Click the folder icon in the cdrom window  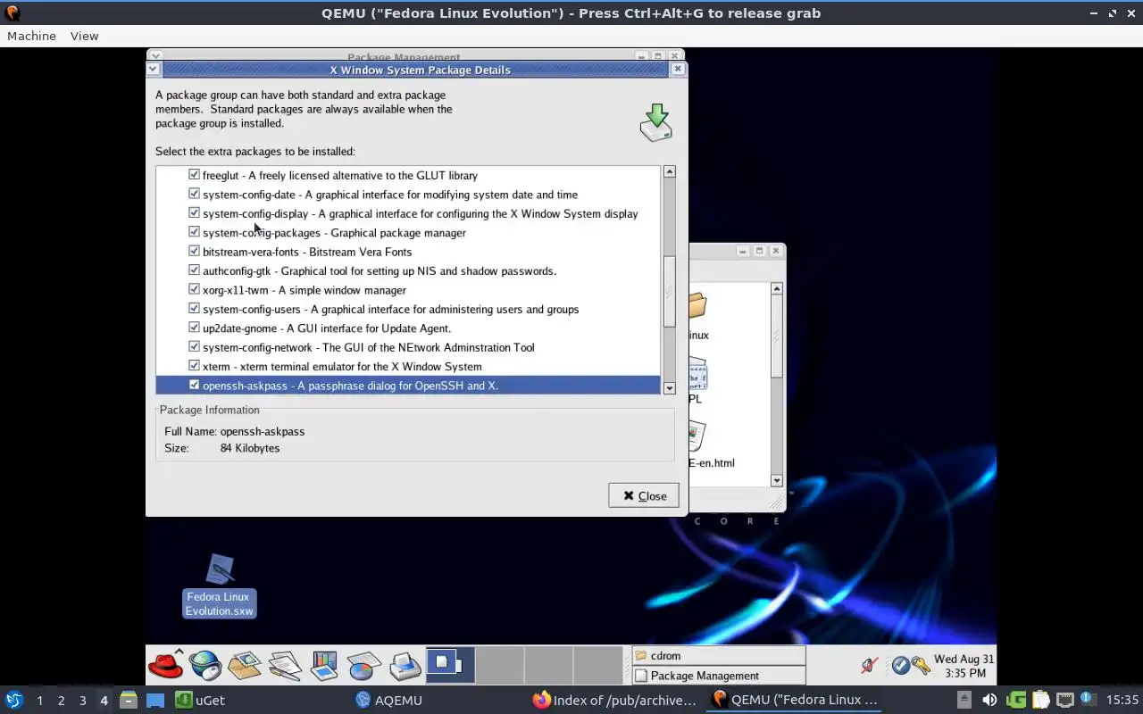(x=697, y=307)
